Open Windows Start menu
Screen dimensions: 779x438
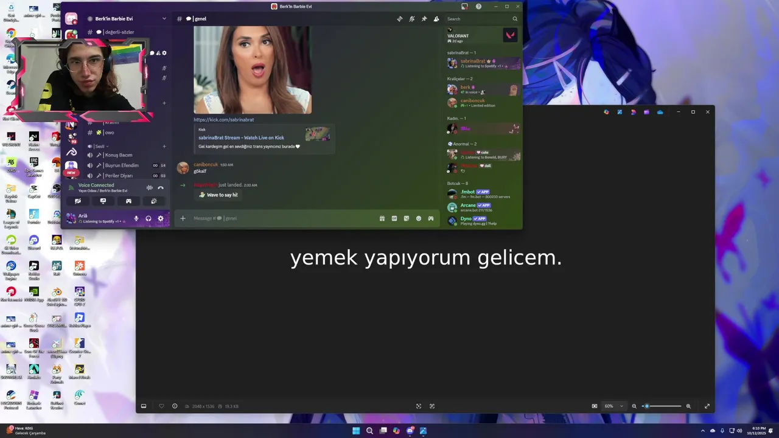click(356, 431)
